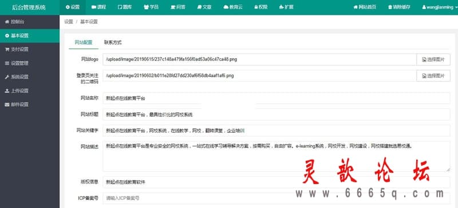
Task: Open the 课程 section with camera icon
Action: (x=98, y=7)
